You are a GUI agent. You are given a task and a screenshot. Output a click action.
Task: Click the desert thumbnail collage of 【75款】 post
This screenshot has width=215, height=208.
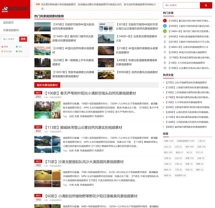(47, 179)
